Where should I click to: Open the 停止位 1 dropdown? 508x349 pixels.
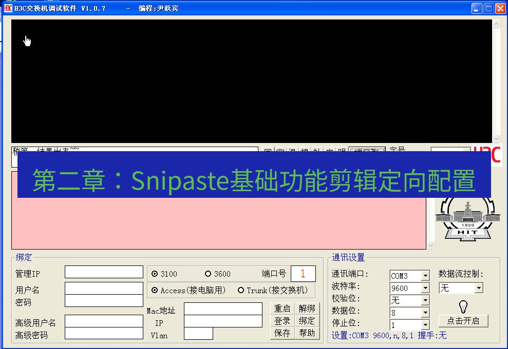tap(425, 325)
